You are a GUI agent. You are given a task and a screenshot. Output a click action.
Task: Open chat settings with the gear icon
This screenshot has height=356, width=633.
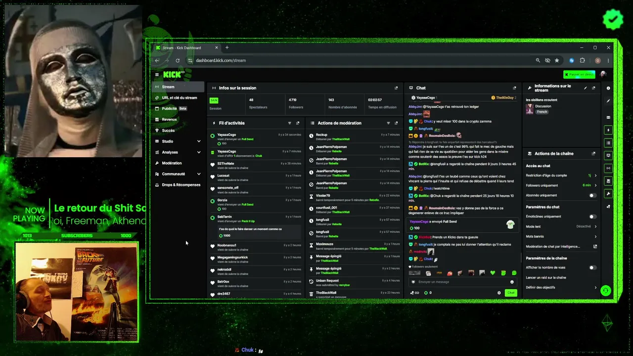[499, 293]
